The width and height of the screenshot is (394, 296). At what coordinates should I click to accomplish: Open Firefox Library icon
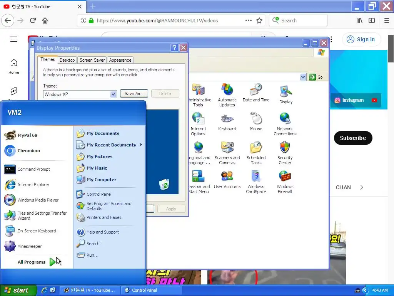[359, 21]
